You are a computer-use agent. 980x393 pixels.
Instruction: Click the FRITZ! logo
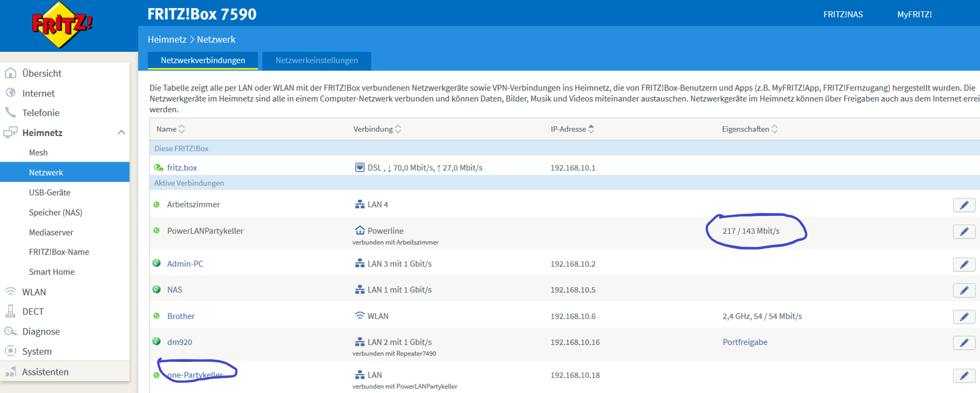62,25
